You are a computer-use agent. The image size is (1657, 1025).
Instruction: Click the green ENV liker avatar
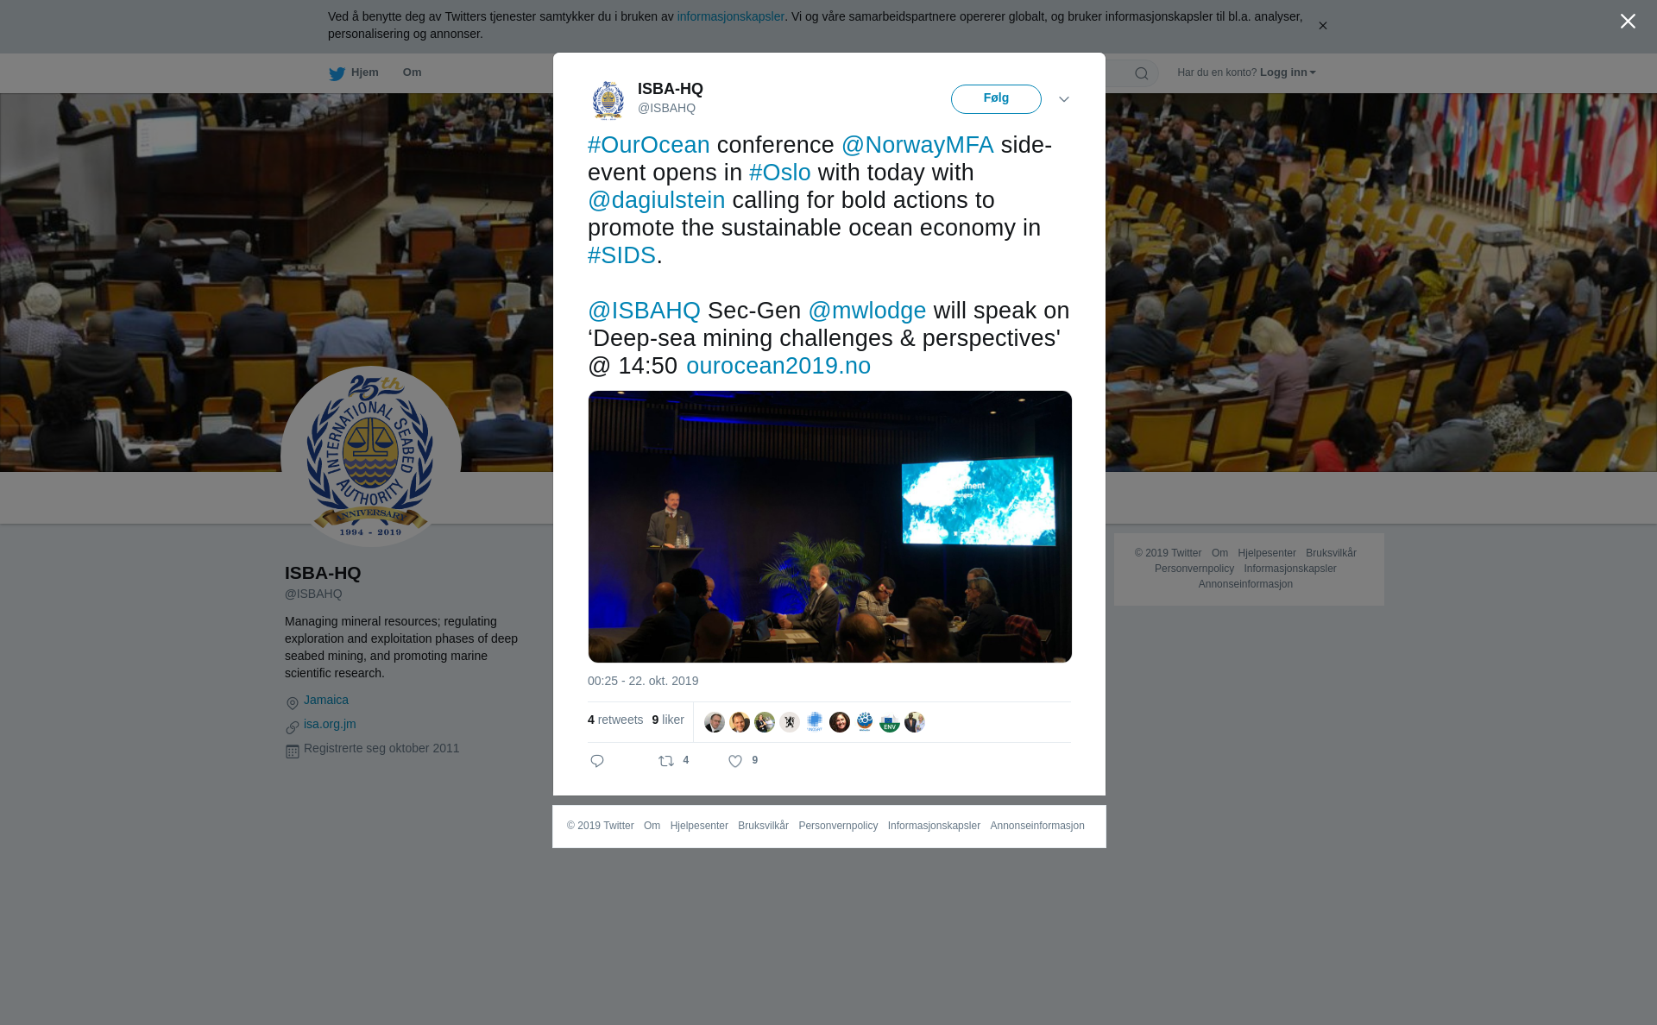coord(890,722)
